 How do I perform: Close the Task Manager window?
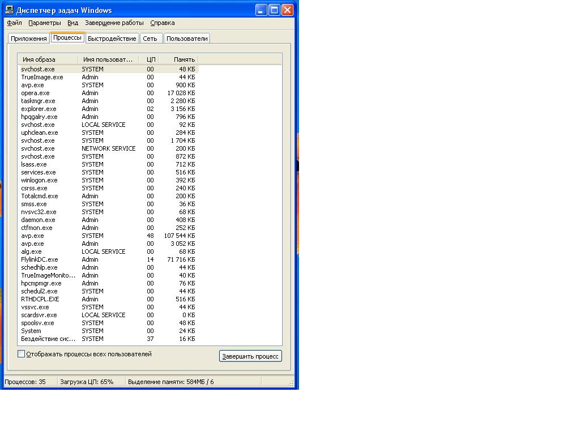tap(287, 10)
